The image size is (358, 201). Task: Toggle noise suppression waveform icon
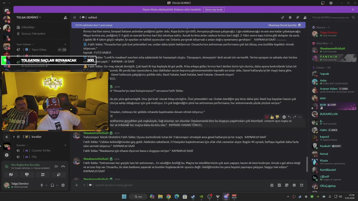56,166
